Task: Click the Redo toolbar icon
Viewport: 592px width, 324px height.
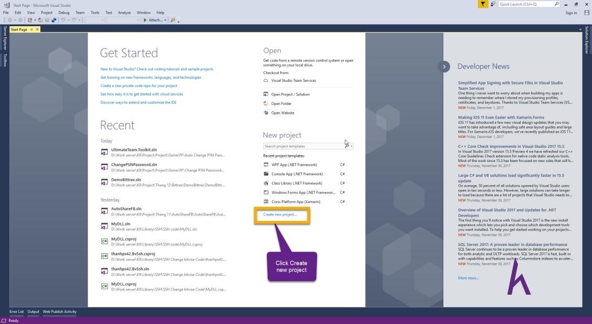Action: [74, 20]
